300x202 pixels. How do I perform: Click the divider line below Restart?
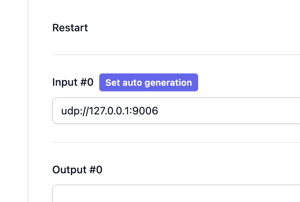point(175,55)
